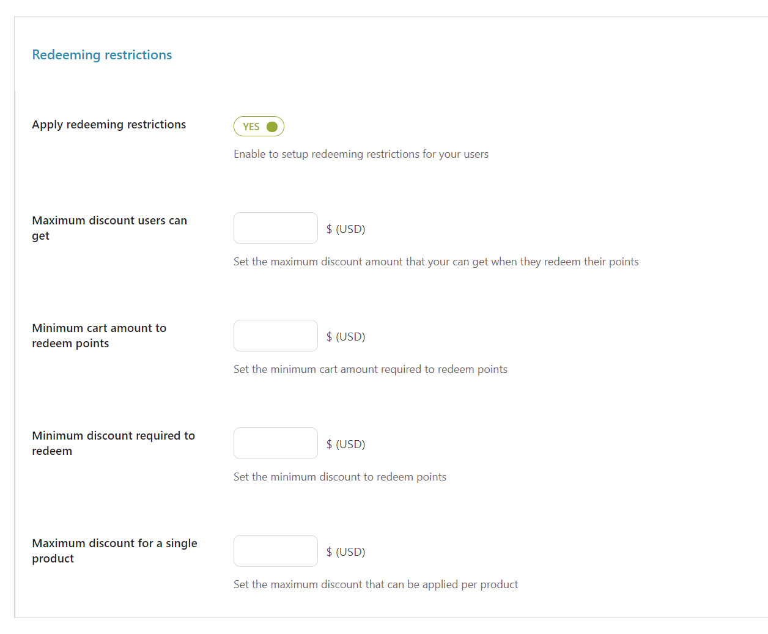Select the Minimum discount required to redeem field

point(275,443)
